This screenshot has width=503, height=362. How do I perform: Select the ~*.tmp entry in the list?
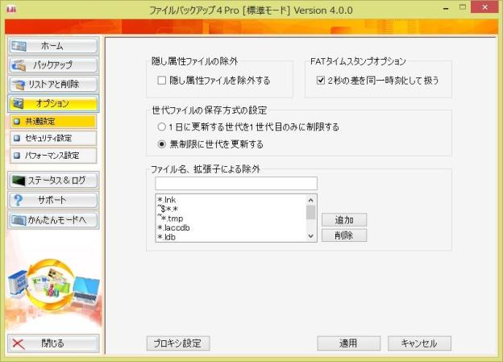click(x=170, y=218)
